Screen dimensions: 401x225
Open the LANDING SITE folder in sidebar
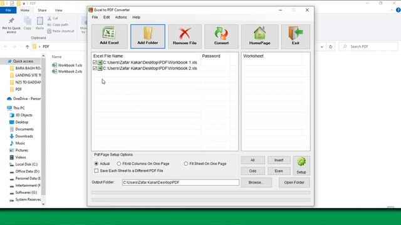(25, 75)
